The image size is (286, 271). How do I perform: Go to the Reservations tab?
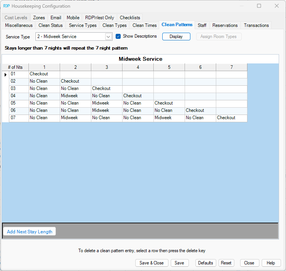tap(225, 25)
